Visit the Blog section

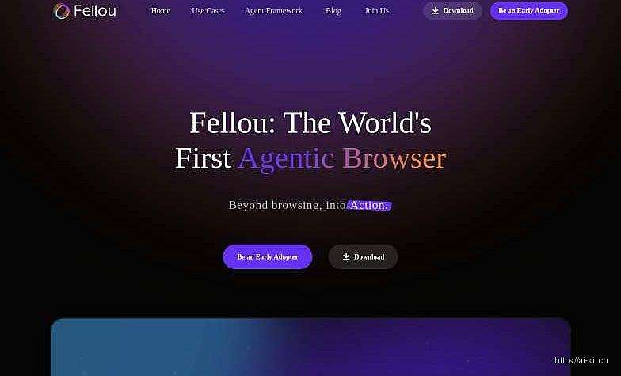tap(333, 11)
